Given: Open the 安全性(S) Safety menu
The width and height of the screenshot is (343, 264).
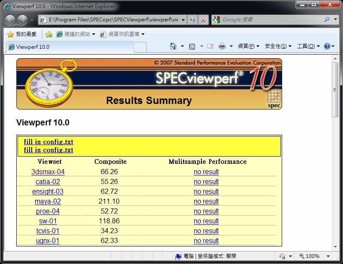Looking at the screenshot, I should (278, 46).
